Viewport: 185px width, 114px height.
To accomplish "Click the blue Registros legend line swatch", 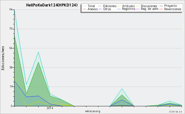I will click(119, 9).
